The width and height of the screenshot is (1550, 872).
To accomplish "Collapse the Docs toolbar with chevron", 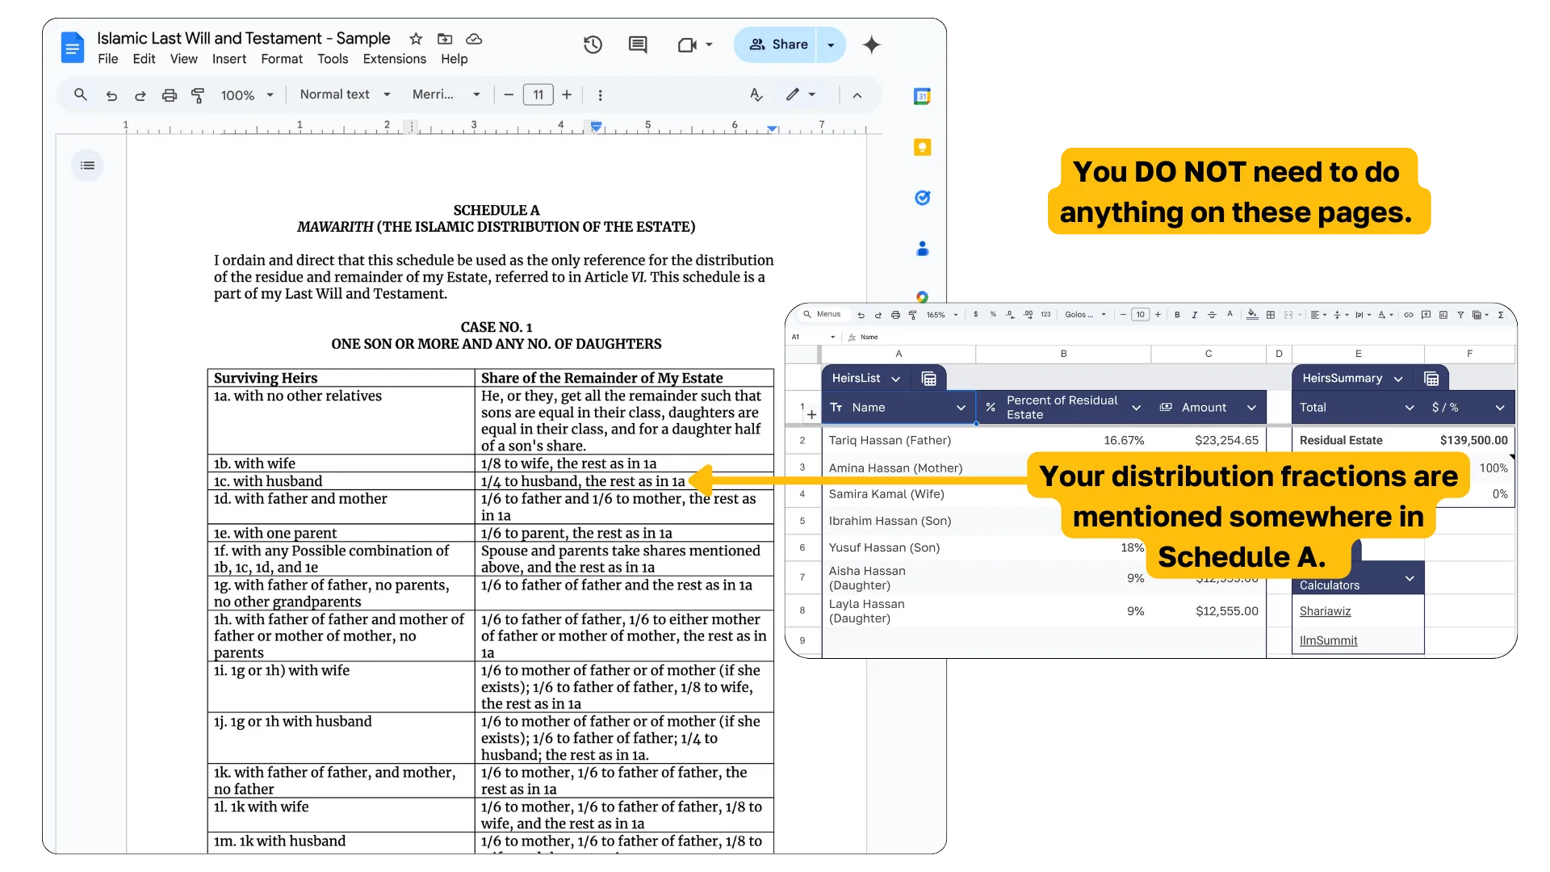I will click(857, 95).
